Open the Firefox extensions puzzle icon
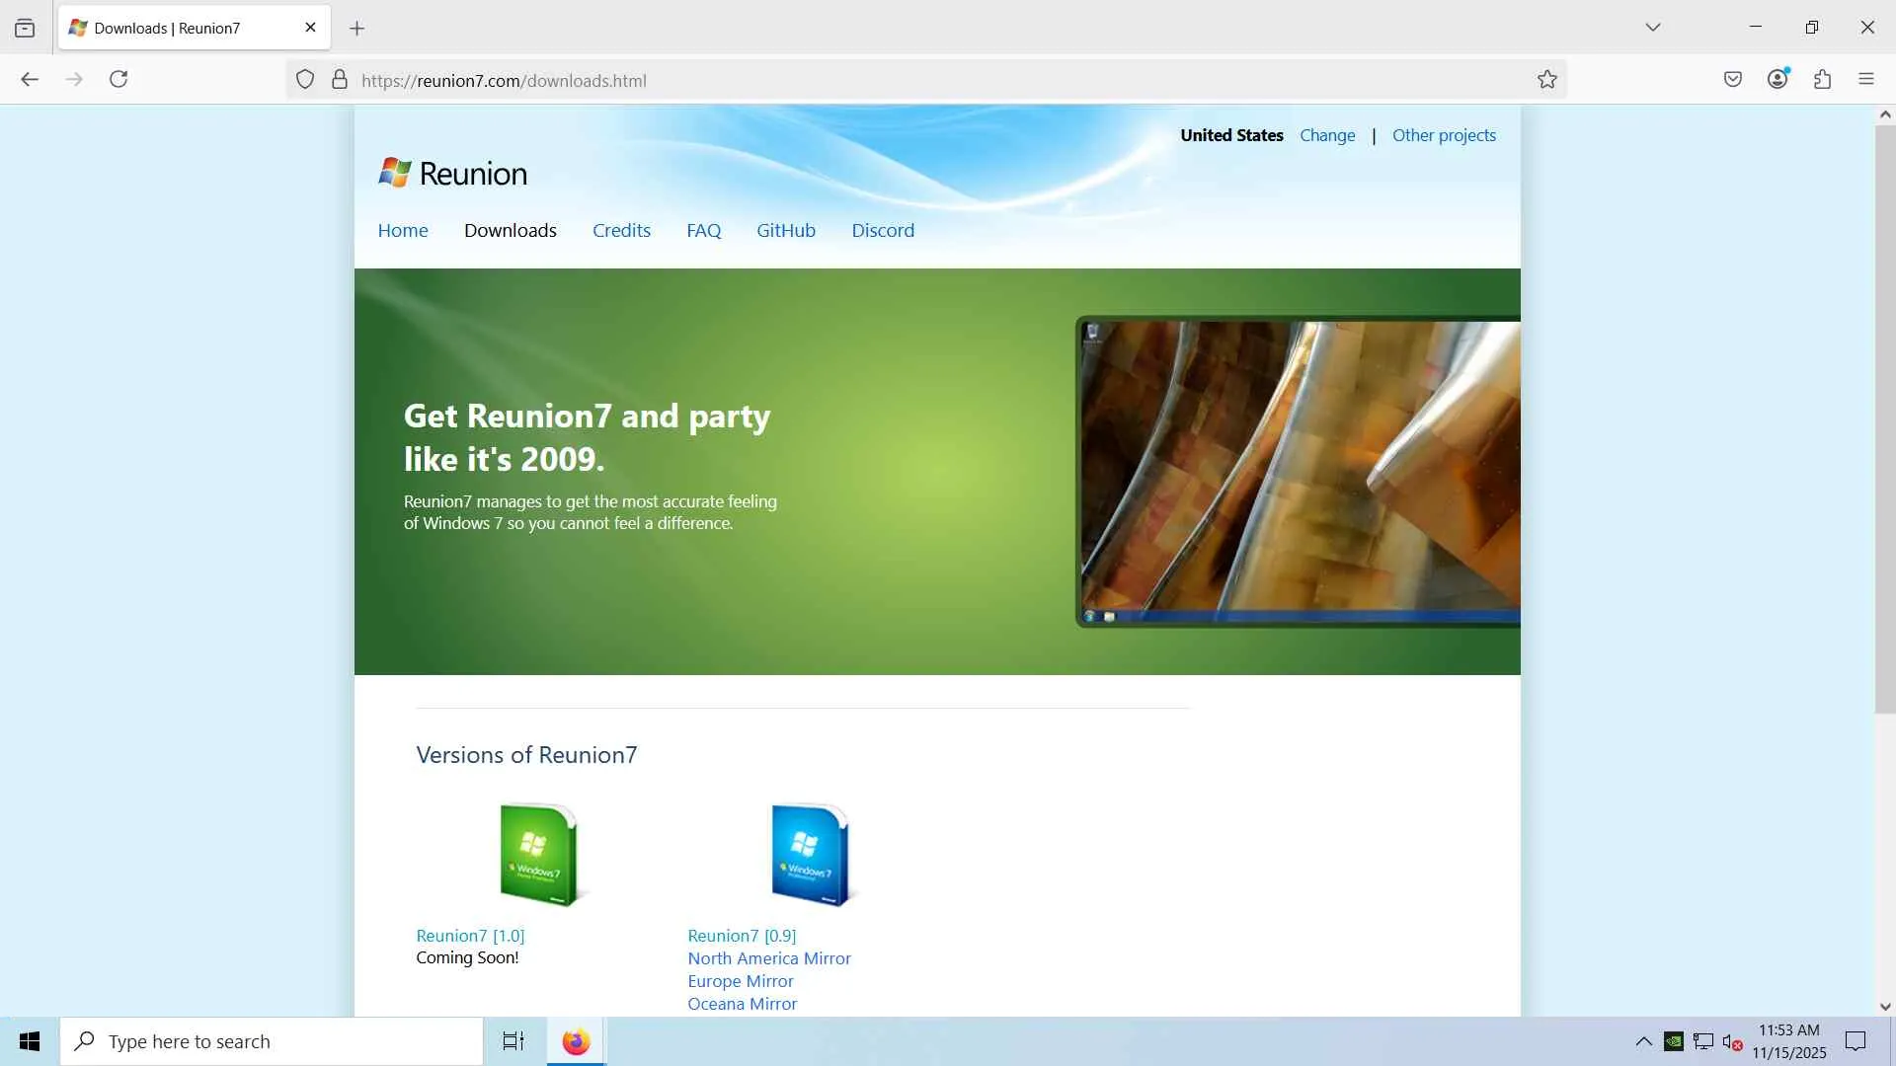 click(1822, 79)
